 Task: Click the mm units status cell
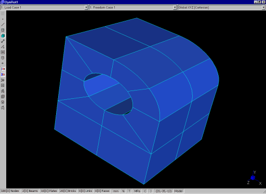(x=116, y=191)
